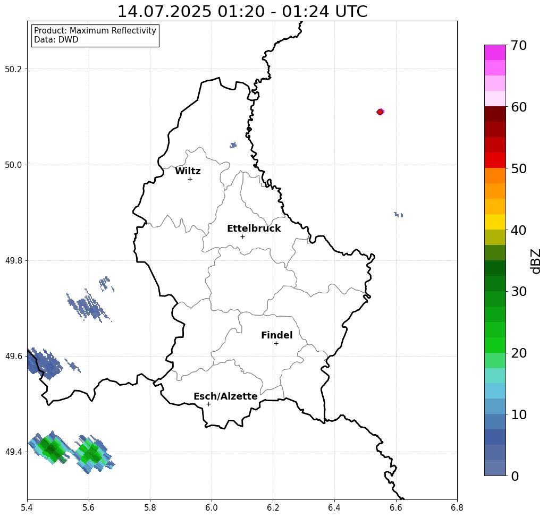Click the bright green 20 dBZ swatch
Viewport: 547px width, 517px height.
point(495,345)
